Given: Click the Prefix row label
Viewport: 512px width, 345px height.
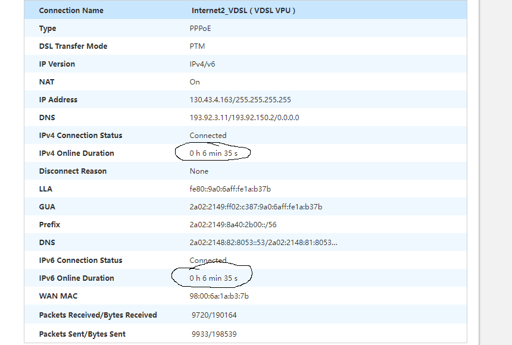Looking at the screenshot, I should 49,225.
